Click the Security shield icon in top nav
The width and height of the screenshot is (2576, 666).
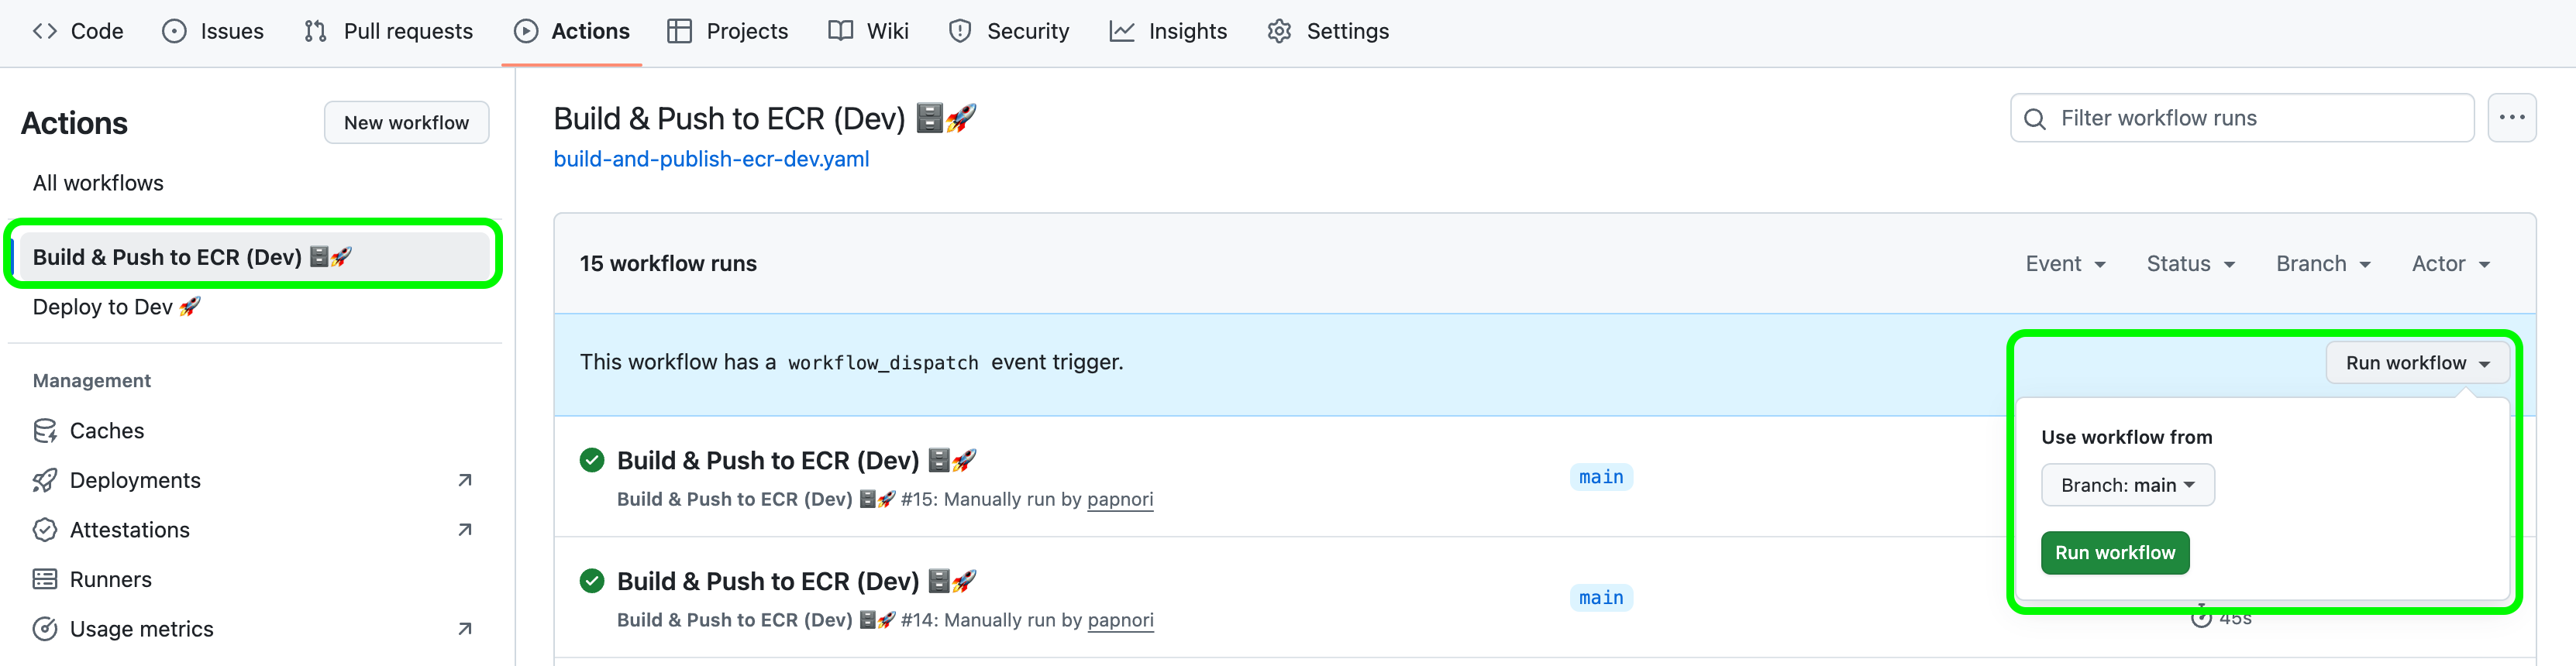959,31
